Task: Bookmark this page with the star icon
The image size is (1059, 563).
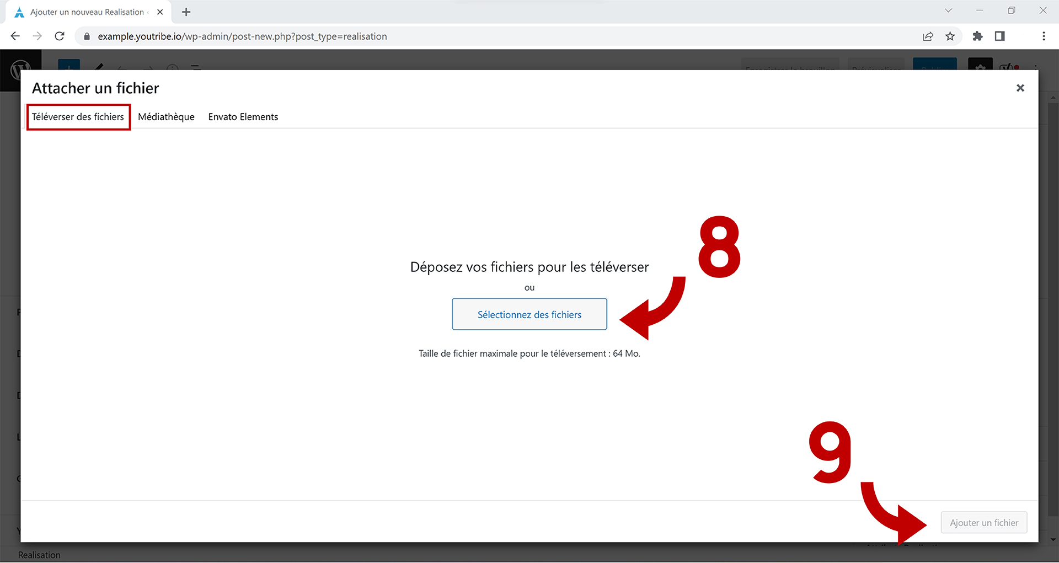Action: [x=950, y=36]
